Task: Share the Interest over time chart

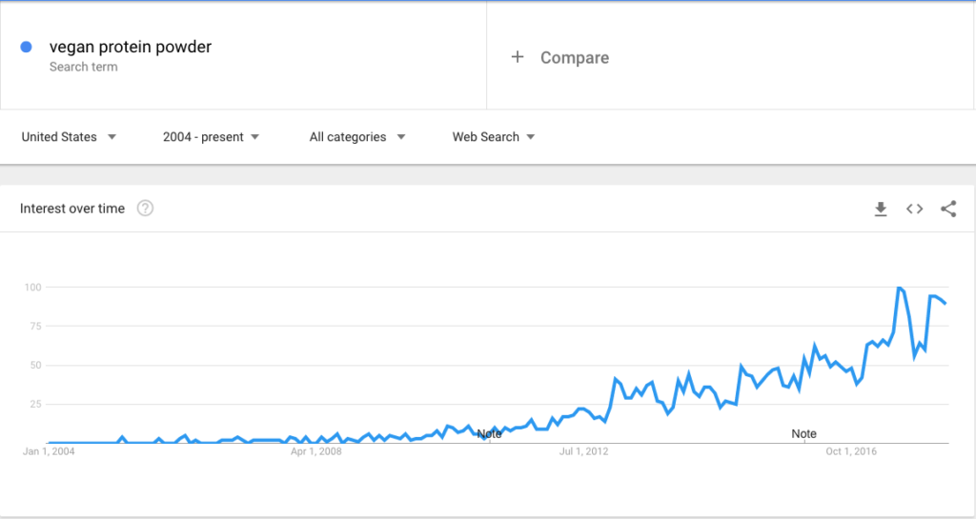Action: click(x=948, y=209)
